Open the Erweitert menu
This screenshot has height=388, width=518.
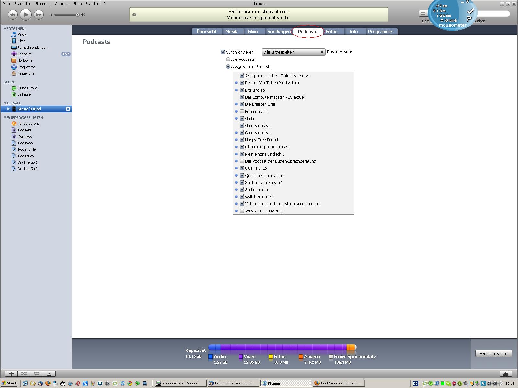point(93,4)
